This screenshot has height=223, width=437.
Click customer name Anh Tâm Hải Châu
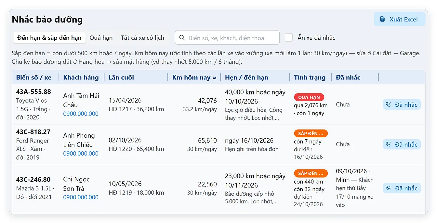tap(81, 100)
